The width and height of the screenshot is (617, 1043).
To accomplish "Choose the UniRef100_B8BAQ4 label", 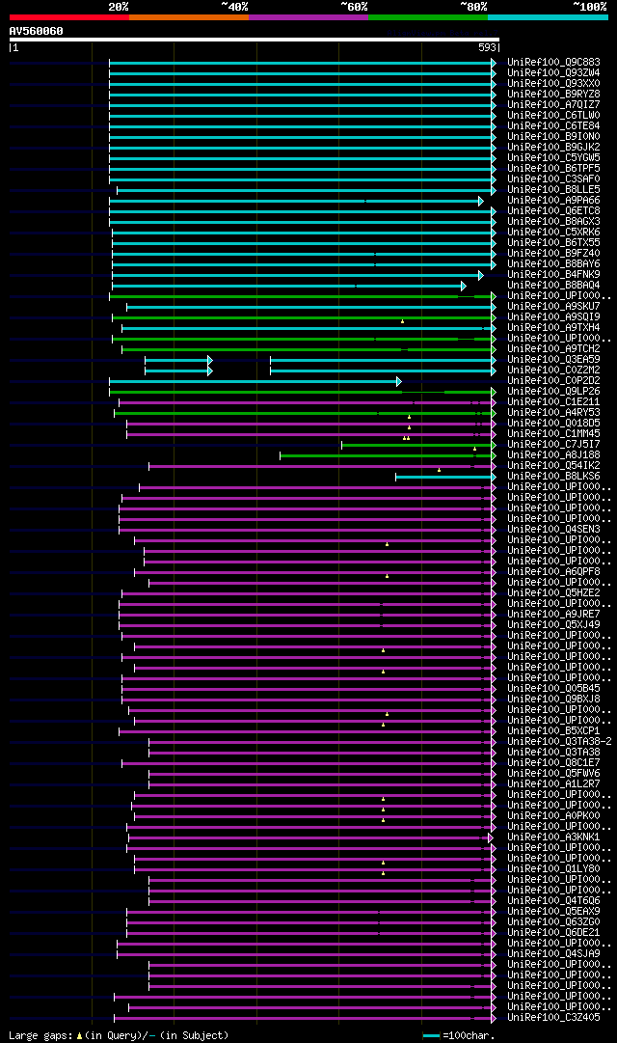I will point(553,286).
